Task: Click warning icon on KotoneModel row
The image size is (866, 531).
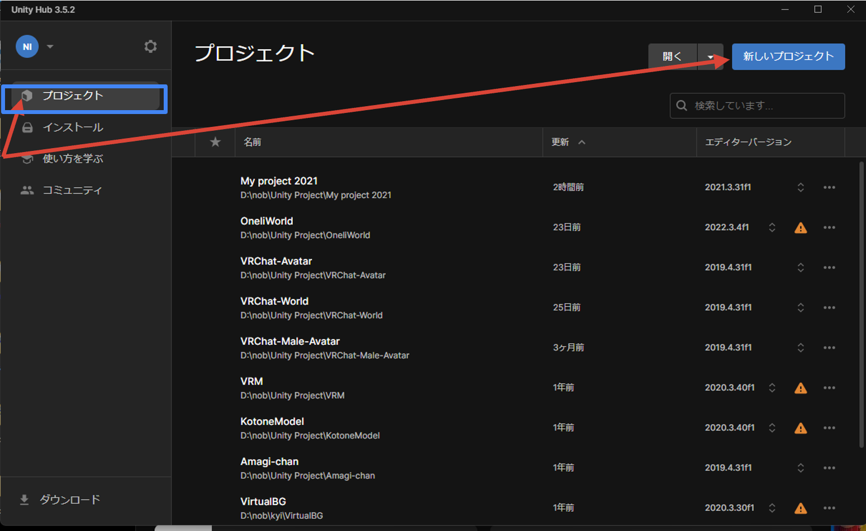Action: point(800,428)
